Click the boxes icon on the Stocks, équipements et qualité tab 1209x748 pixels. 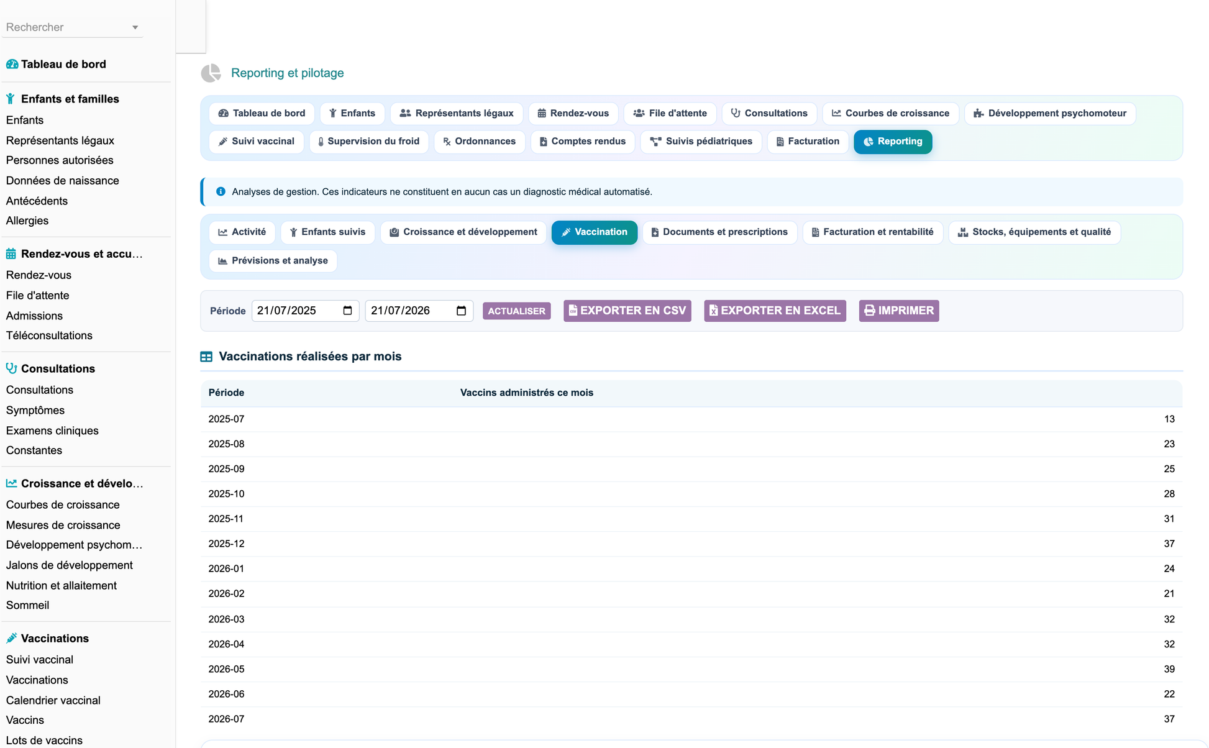(963, 232)
